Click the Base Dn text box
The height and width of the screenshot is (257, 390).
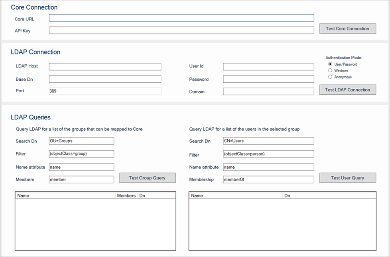coord(105,79)
